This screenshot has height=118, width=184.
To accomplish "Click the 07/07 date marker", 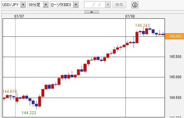I will 19,16.
